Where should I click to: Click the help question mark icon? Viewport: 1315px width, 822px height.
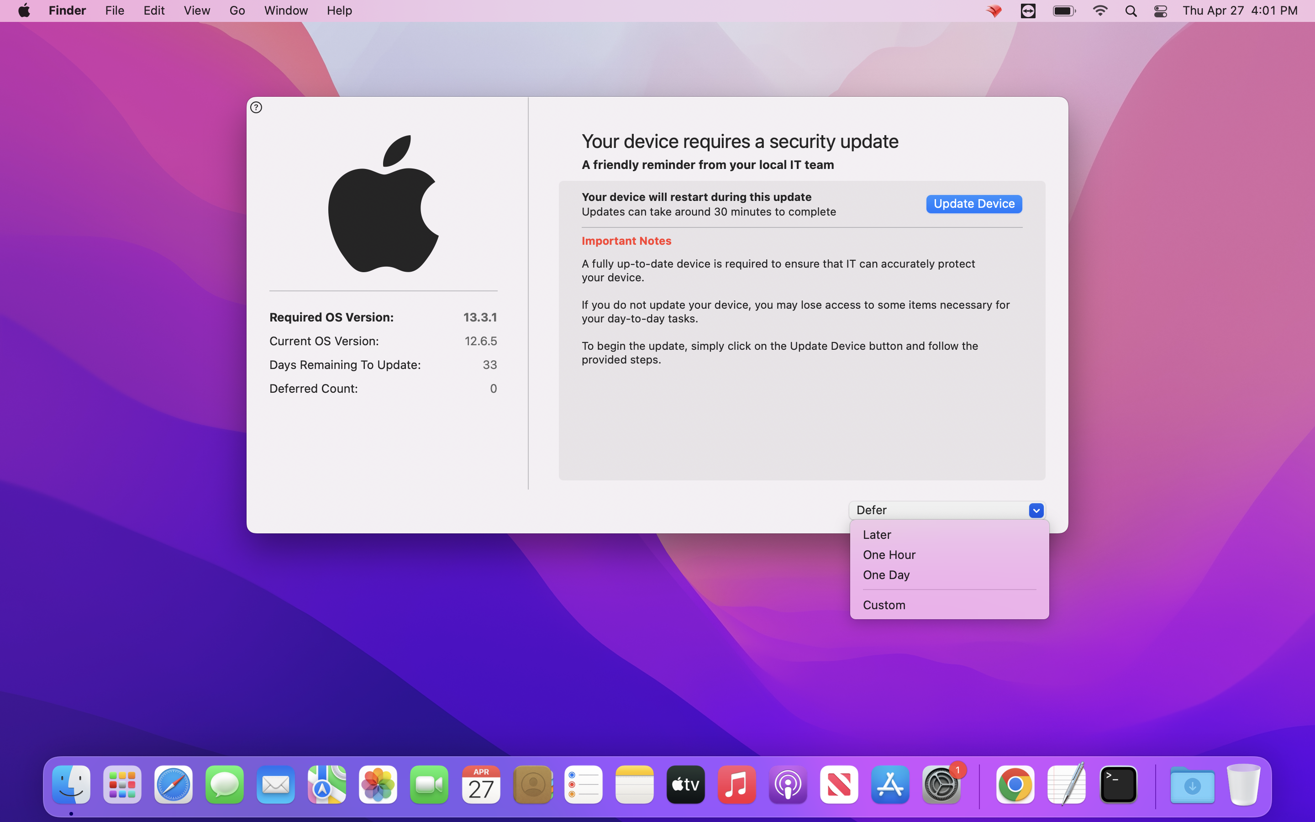[256, 107]
